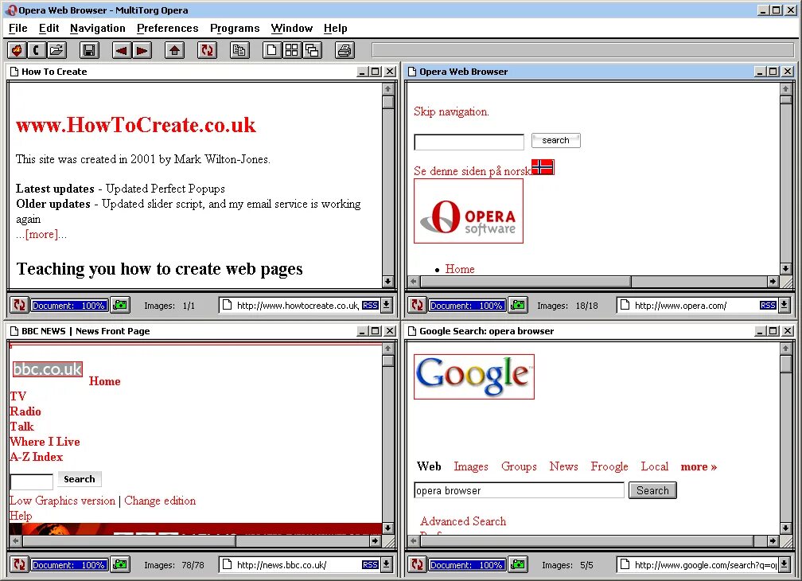Click the small search button on Opera page
802x581 pixels.
[x=556, y=140]
